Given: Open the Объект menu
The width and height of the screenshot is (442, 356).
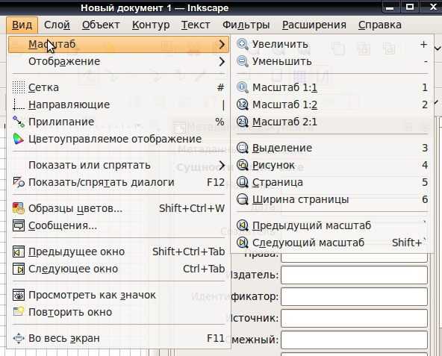Looking at the screenshot, I should 101,25.
